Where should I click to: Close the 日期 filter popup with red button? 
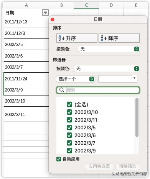53,20
